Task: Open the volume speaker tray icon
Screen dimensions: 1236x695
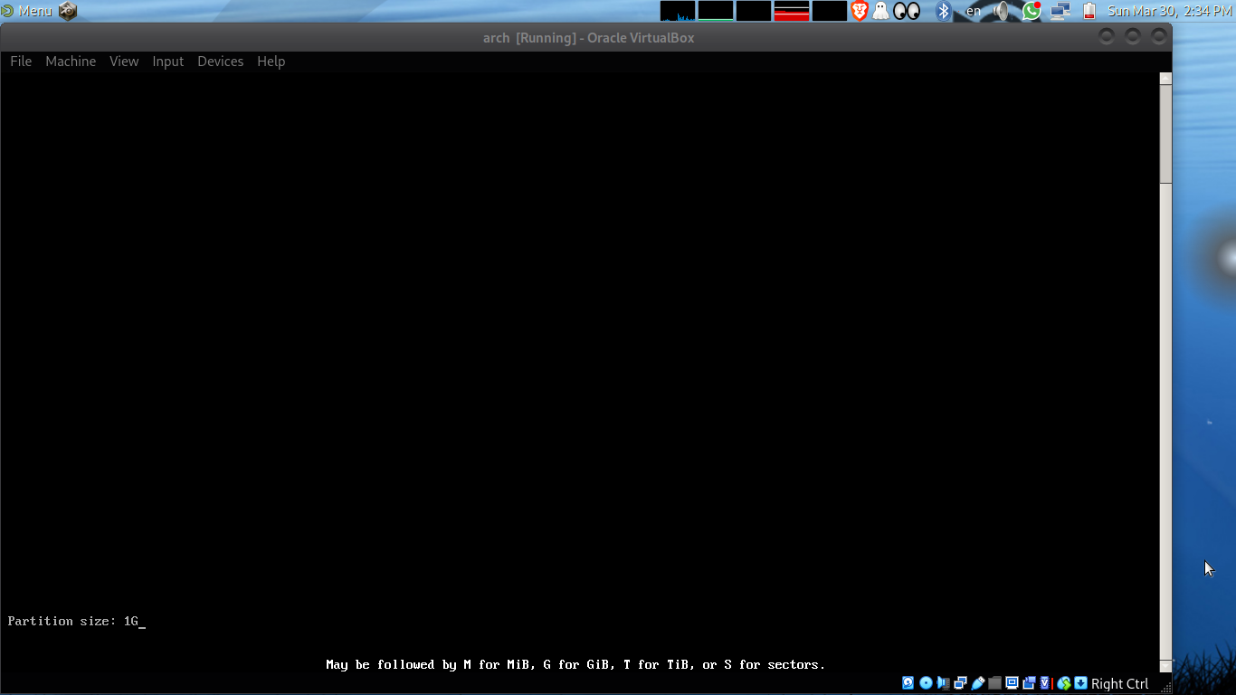Action: click(x=1002, y=11)
